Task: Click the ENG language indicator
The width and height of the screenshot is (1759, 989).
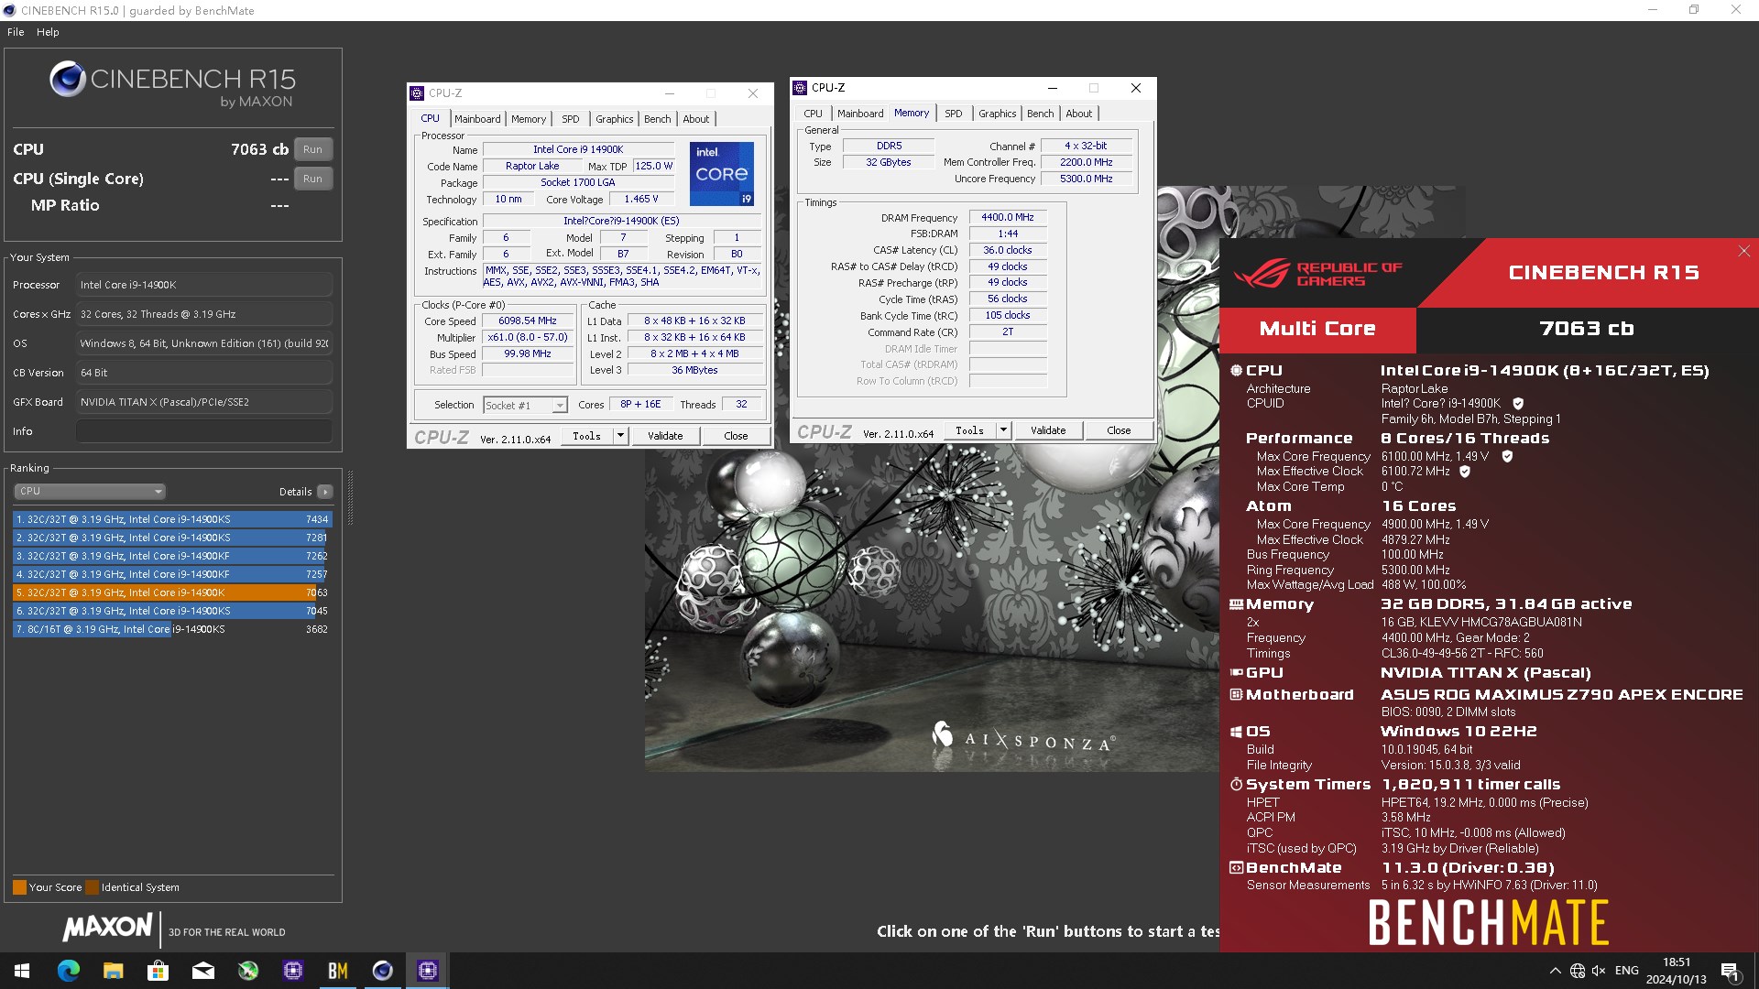Action: point(1626,971)
